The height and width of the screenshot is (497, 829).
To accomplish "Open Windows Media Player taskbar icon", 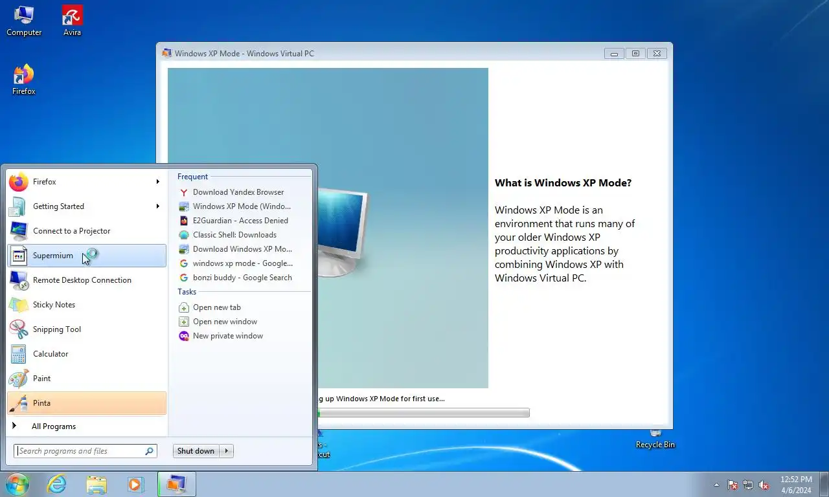I will 135,484.
